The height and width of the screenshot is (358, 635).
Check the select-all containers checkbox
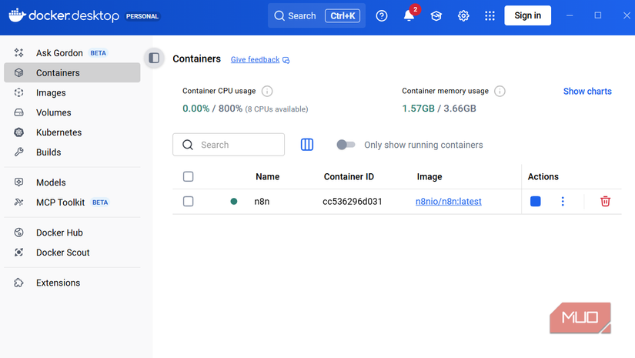[x=188, y=176]
